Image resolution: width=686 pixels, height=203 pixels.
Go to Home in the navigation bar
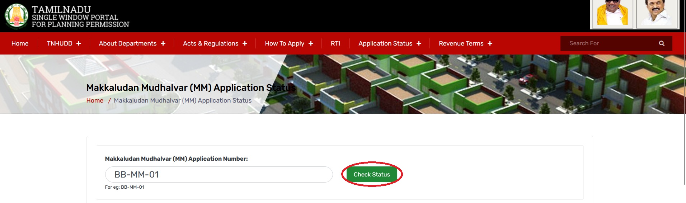click(20, 43)
